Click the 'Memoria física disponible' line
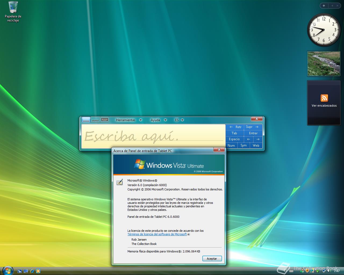This screenshot has width=344, height=275. (164, 251)
